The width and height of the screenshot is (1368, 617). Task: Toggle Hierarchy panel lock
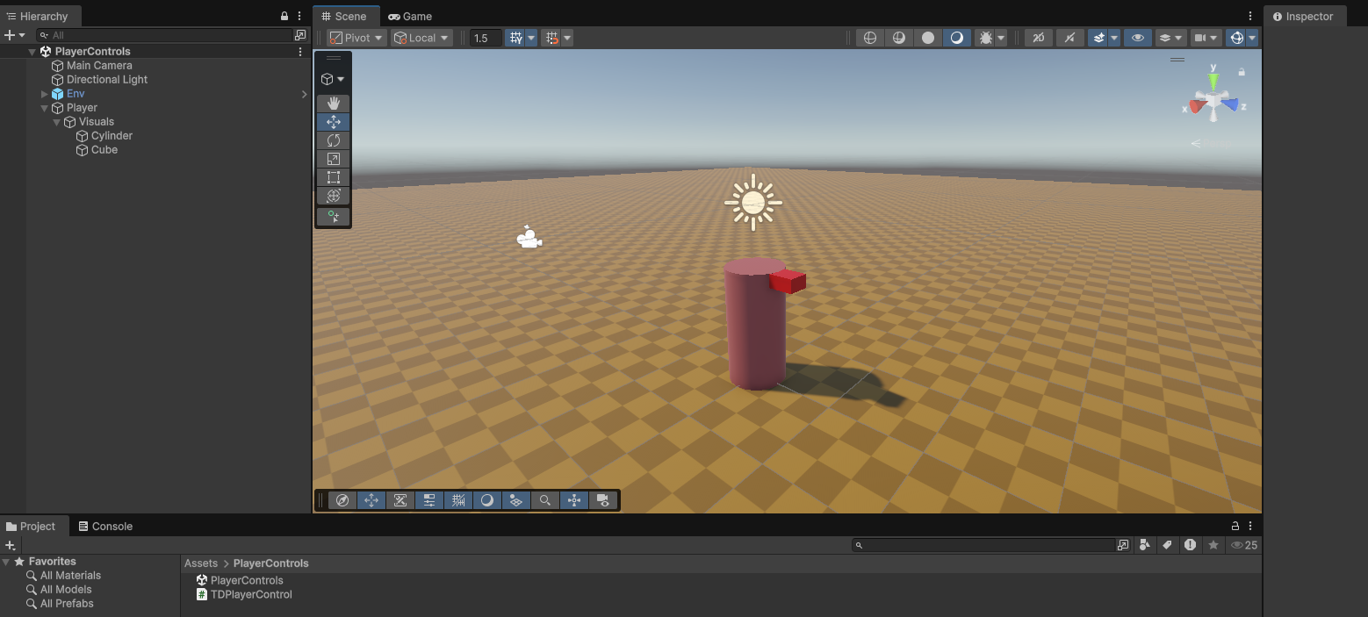pos(284,16)
